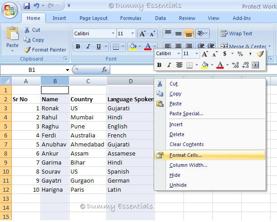Undo the last action
Image resolution: width=277 pixels, height=222 pixels.
tap(36, 6)
